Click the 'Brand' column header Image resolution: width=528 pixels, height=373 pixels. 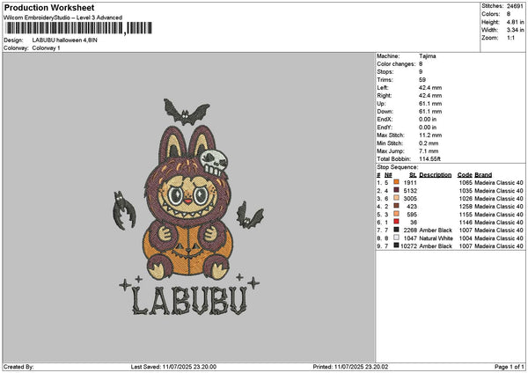click(x=483, y=175)
